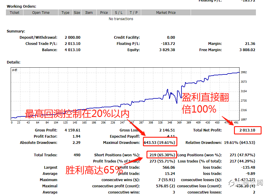Viewport: 266px width, 195px height.
Task: Select the Gross Profit value 4 159.61
Action: 73,130
